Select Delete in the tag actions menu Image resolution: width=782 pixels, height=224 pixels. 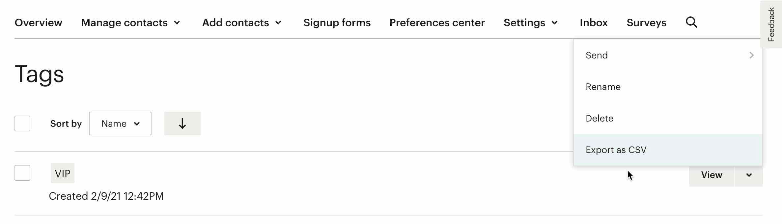(599, 118)
